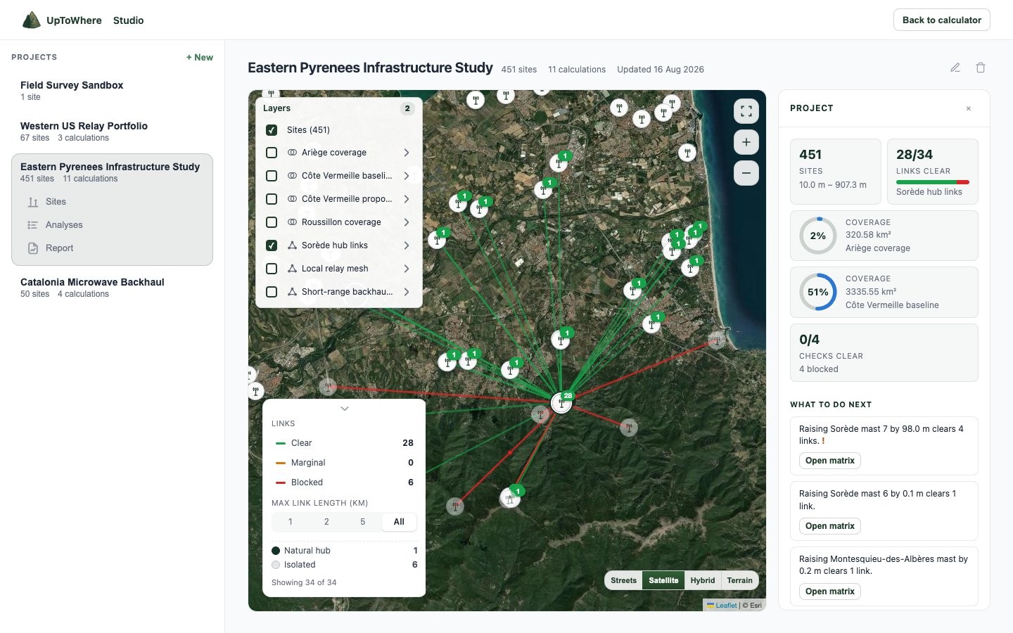The image size is (1013, 633).
Task: Close the Project panel
Action: point(969,108)
